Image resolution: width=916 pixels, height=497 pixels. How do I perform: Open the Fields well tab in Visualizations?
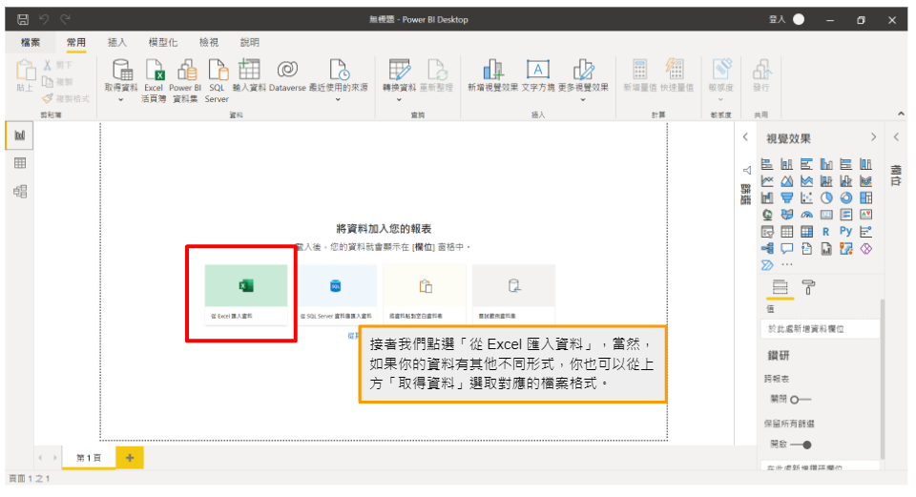780,287
